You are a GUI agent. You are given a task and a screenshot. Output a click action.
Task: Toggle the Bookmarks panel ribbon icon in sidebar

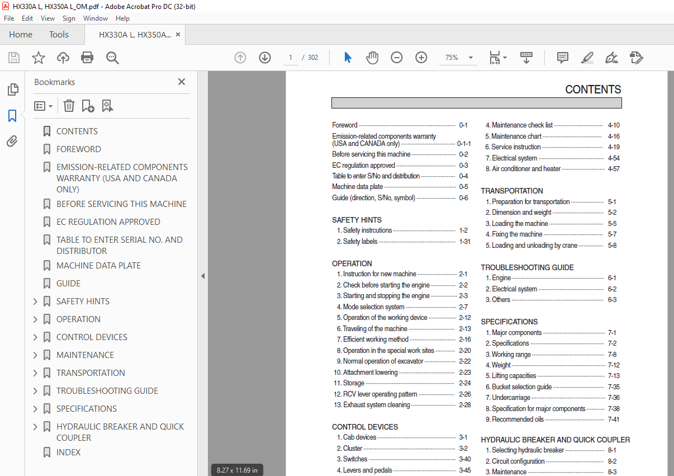12,116
